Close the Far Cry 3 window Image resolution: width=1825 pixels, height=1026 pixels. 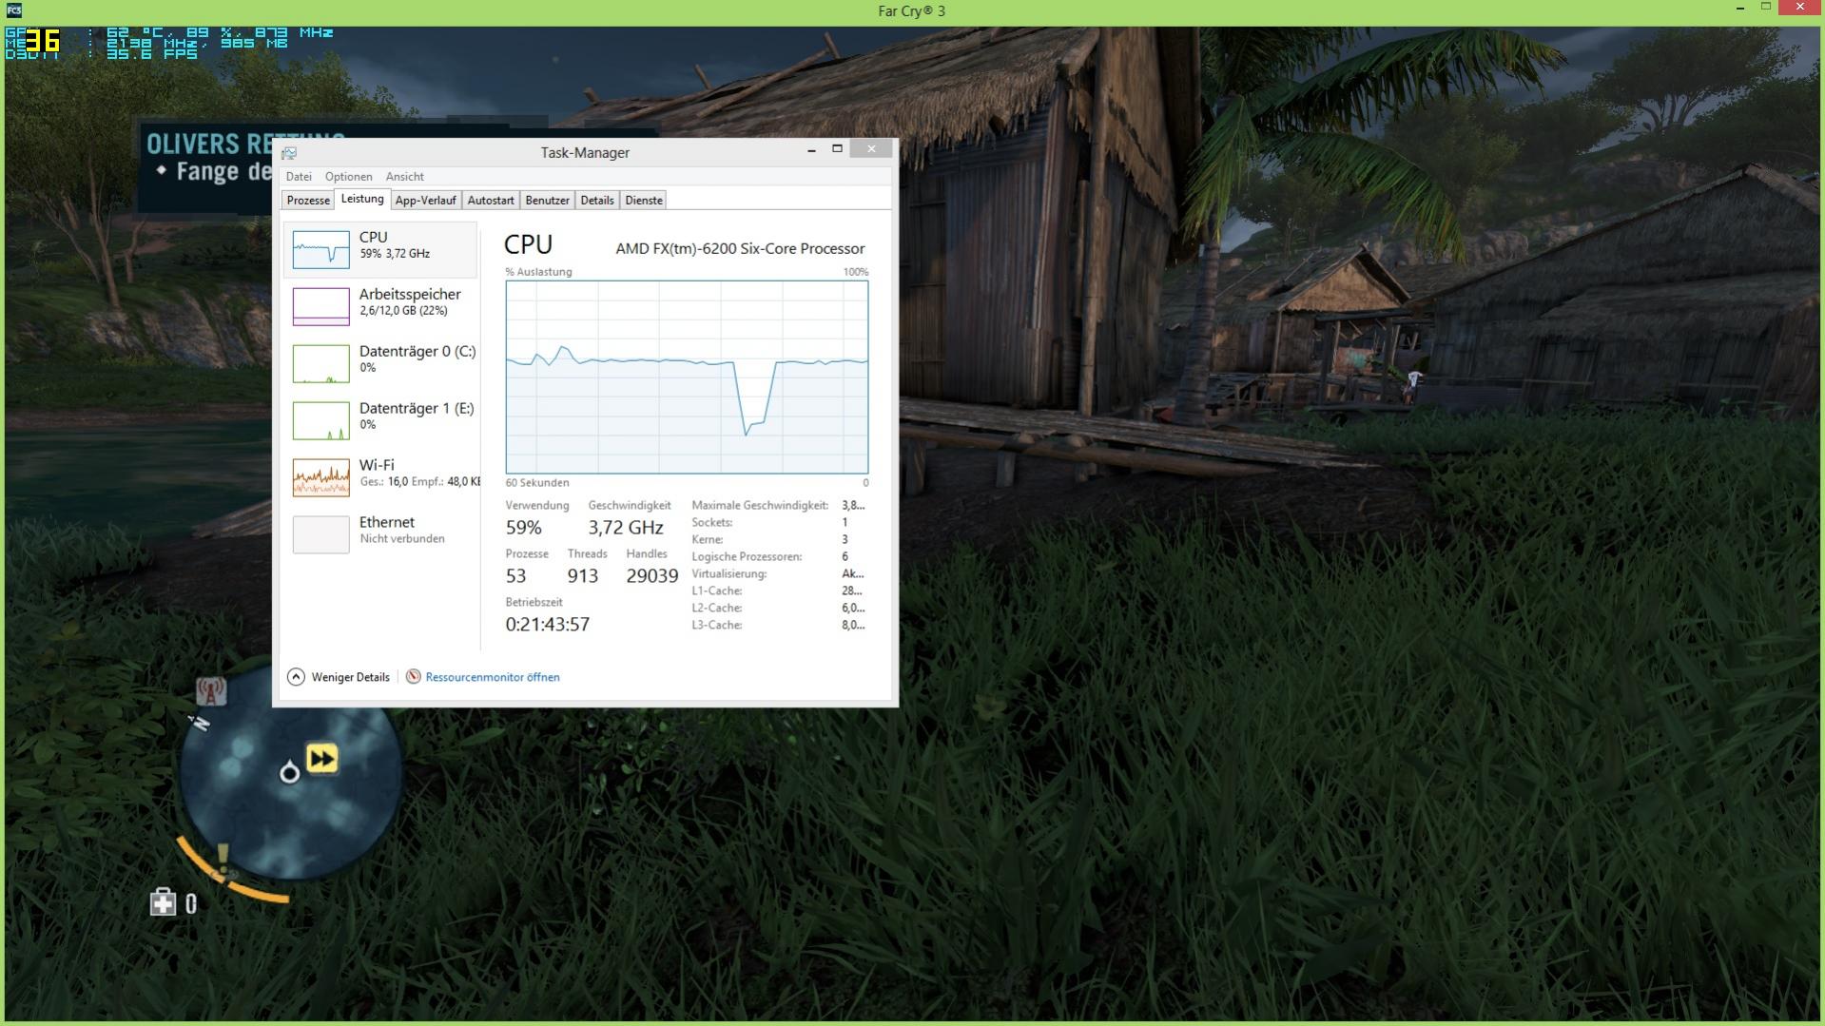[1800, 8]
